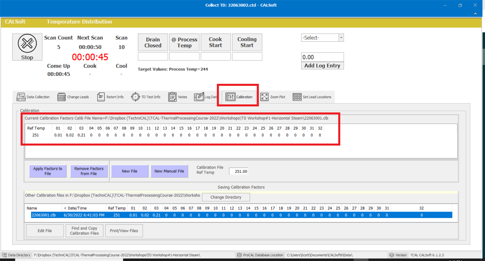Image resolution: width=485 pixels, height=261 pixels.
Task: Click Apply Factors to File
Action: [x=48, y=171]
